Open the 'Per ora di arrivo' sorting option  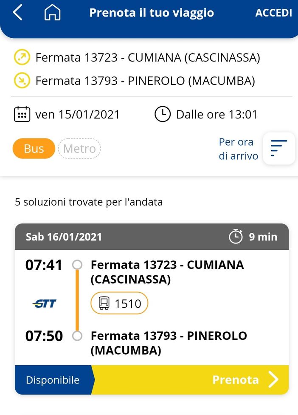point(236,148)
